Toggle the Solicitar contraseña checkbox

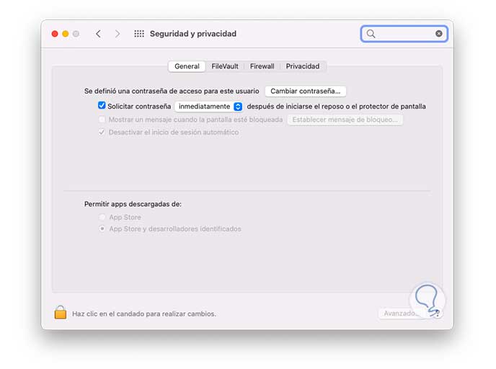(x=102, y=106)
